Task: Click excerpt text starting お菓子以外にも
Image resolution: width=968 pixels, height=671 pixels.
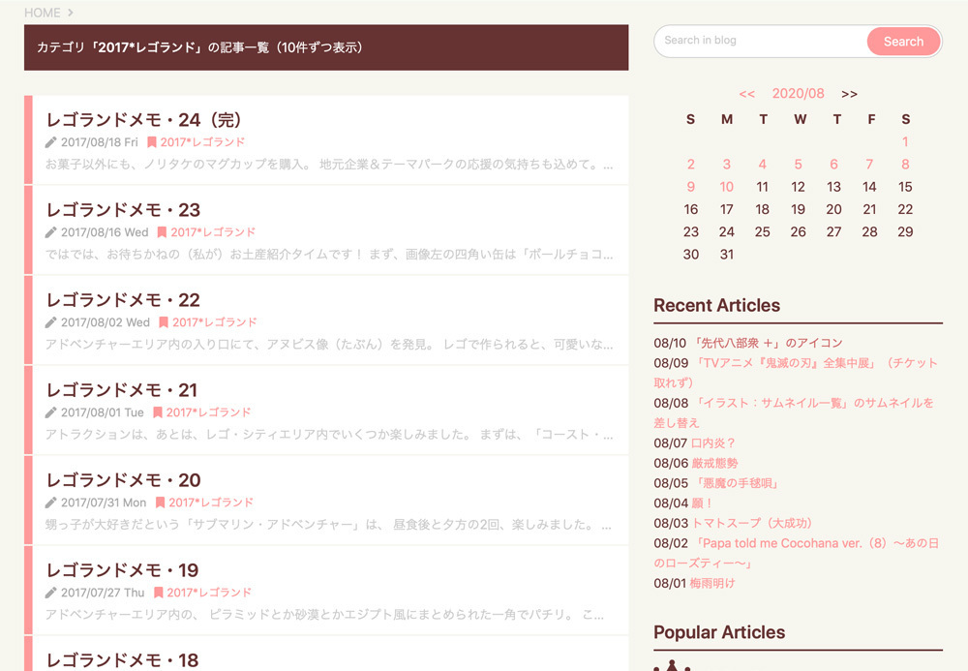Action: point(329,165)
